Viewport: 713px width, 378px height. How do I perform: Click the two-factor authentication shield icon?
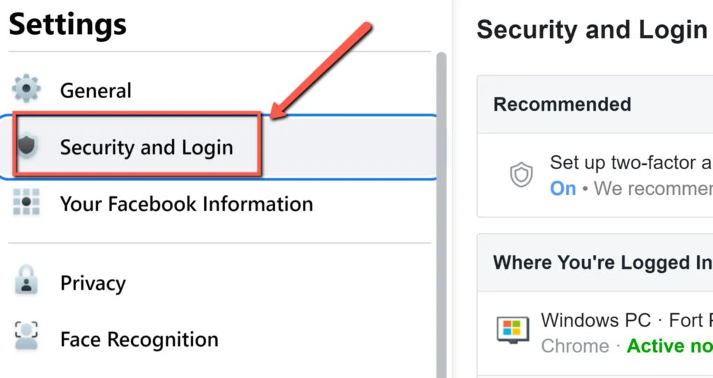tap(521, 175)
